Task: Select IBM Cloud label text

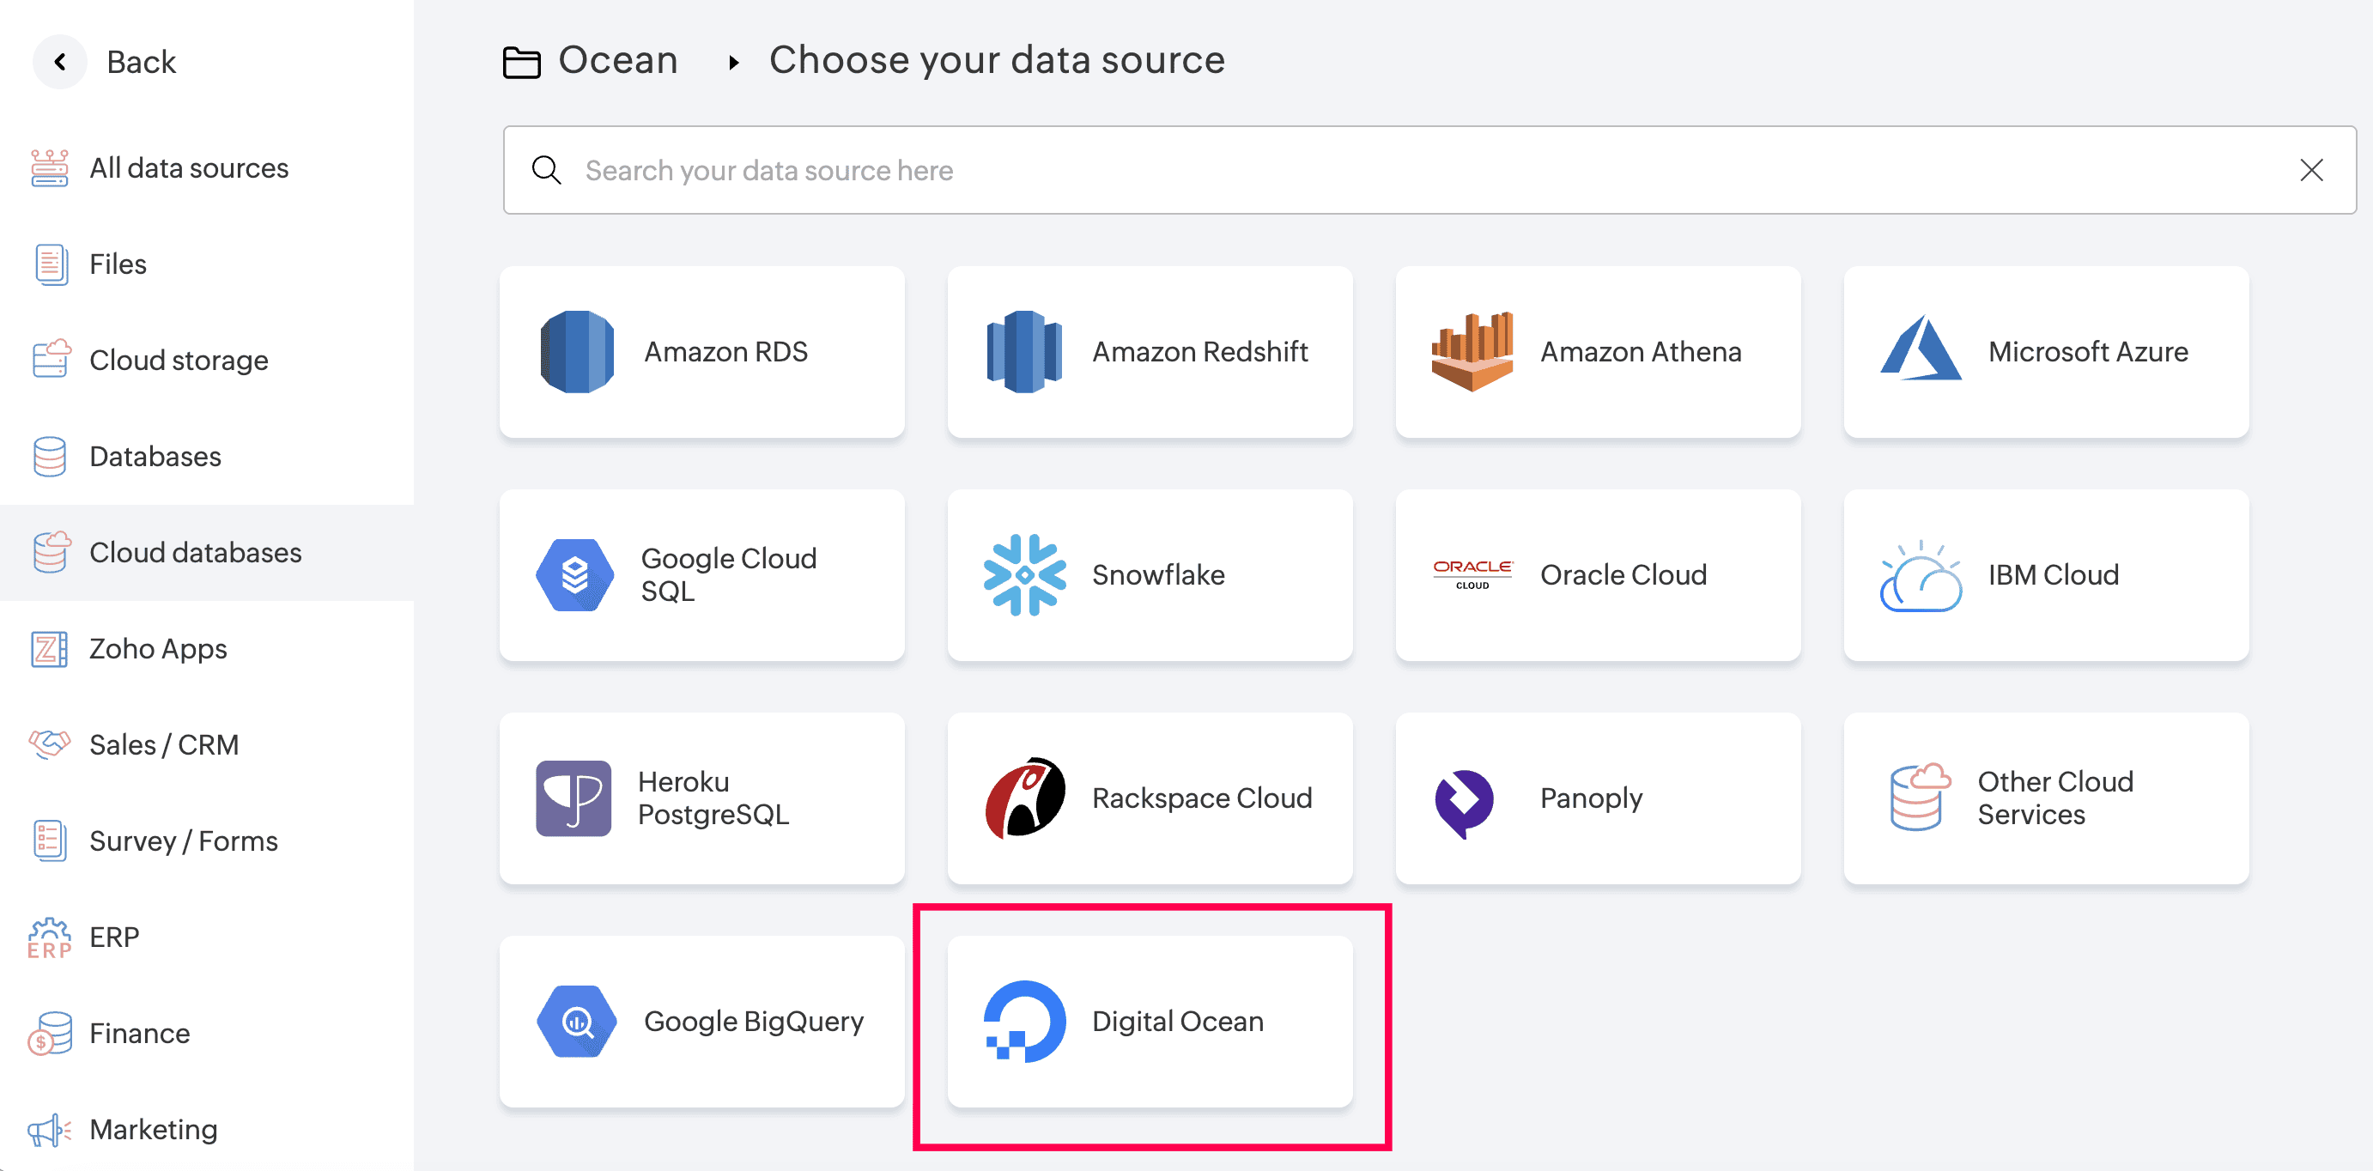Action: click(x=2054, y=575)
